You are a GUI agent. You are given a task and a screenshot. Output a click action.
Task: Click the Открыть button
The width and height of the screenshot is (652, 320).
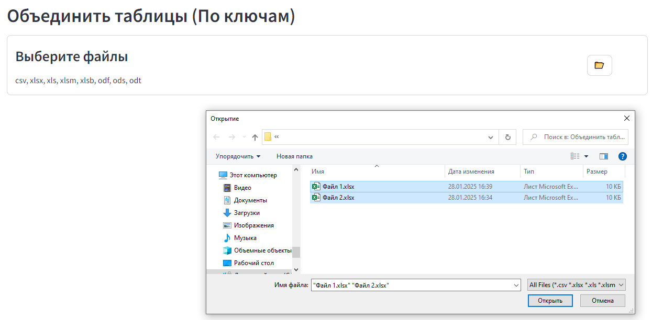coord(550,301)
